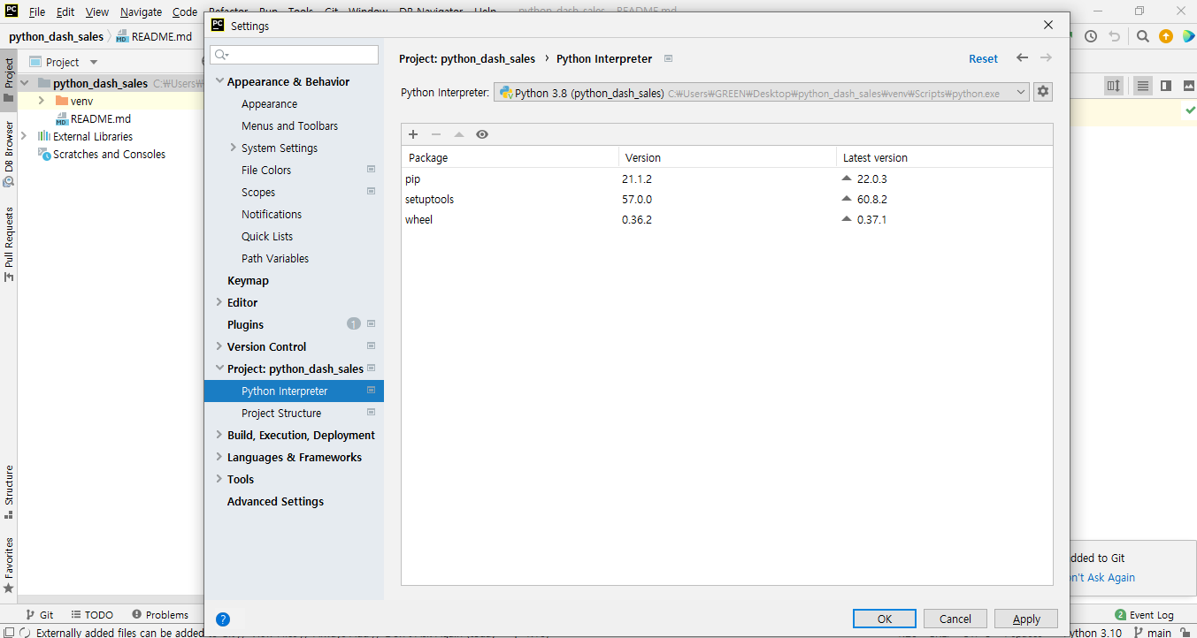Open the Keymap settings page
Image resolution: width=1197 pixels, height=638 pixels.
[248, 280]
